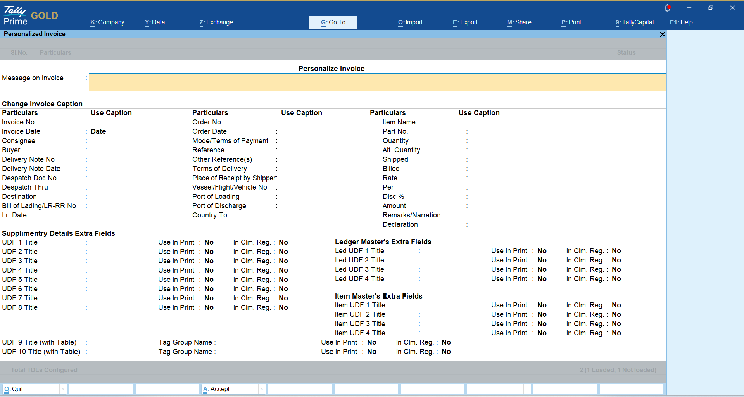Open the TallyCapital menu
744x397 pixels.
click(634, 22)
